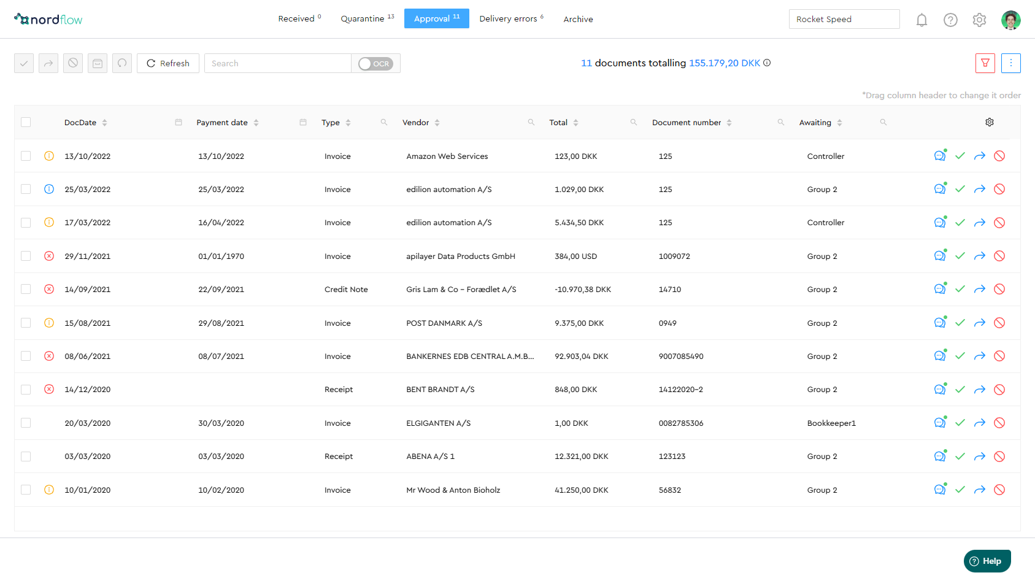Open the three-dot menu button top right
1035x578 pixels.
(1011, 63)
